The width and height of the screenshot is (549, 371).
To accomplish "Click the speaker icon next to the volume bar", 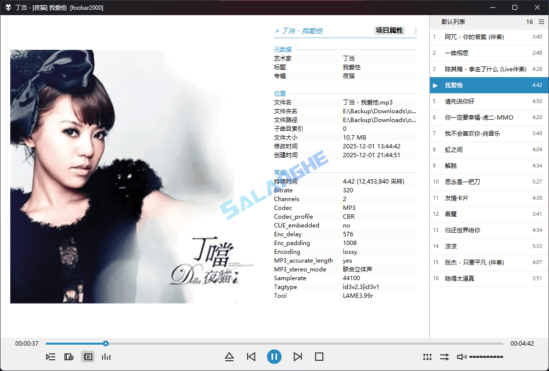I will tap(461, 357).
